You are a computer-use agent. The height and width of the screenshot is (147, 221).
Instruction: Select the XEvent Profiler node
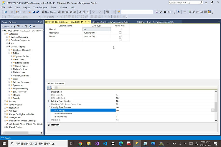(x=15, y=127)
